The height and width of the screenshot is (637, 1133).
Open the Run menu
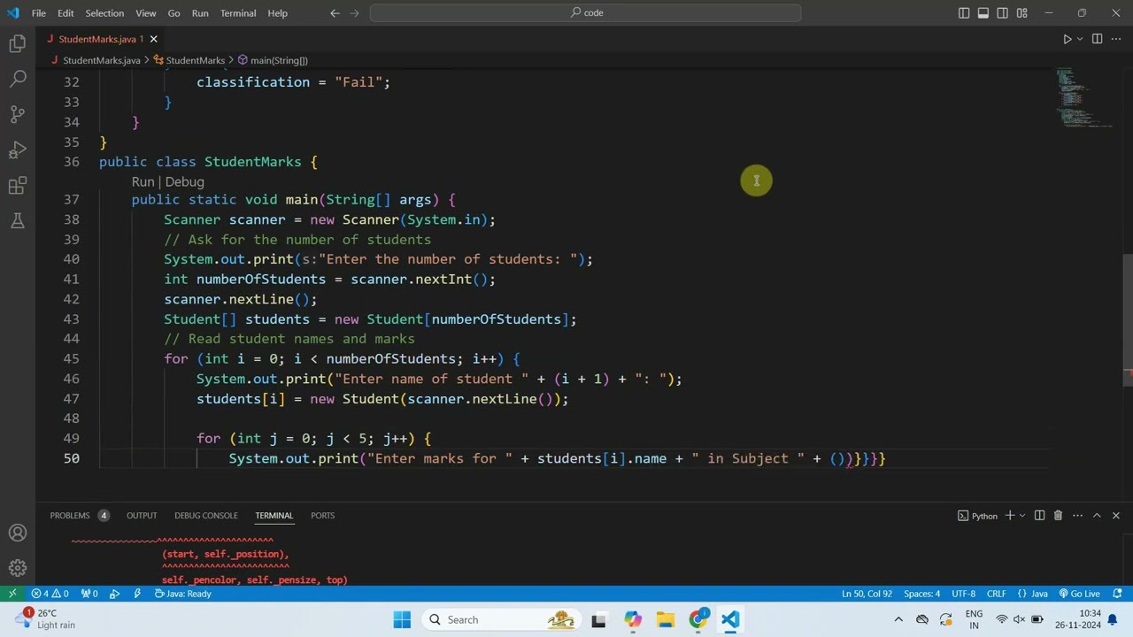pos(200,13)
